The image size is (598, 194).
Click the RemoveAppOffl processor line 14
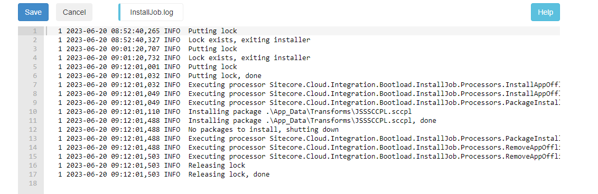pyautogui.click(x=374, y=147)
